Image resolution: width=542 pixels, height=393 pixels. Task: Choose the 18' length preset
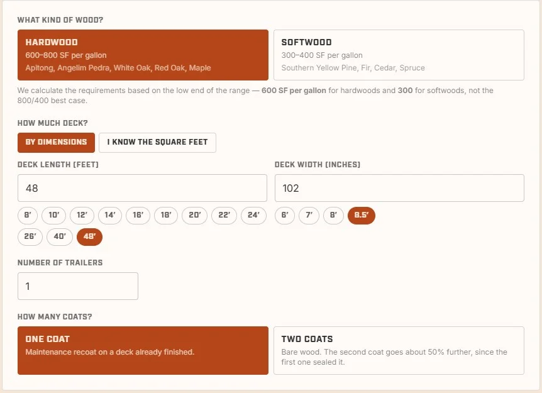tap(166, 215)
